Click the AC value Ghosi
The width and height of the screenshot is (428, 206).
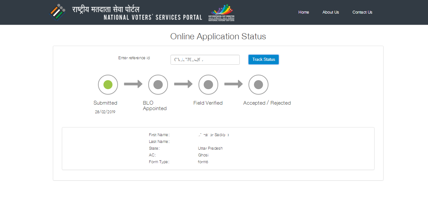(x=203, y=155)
